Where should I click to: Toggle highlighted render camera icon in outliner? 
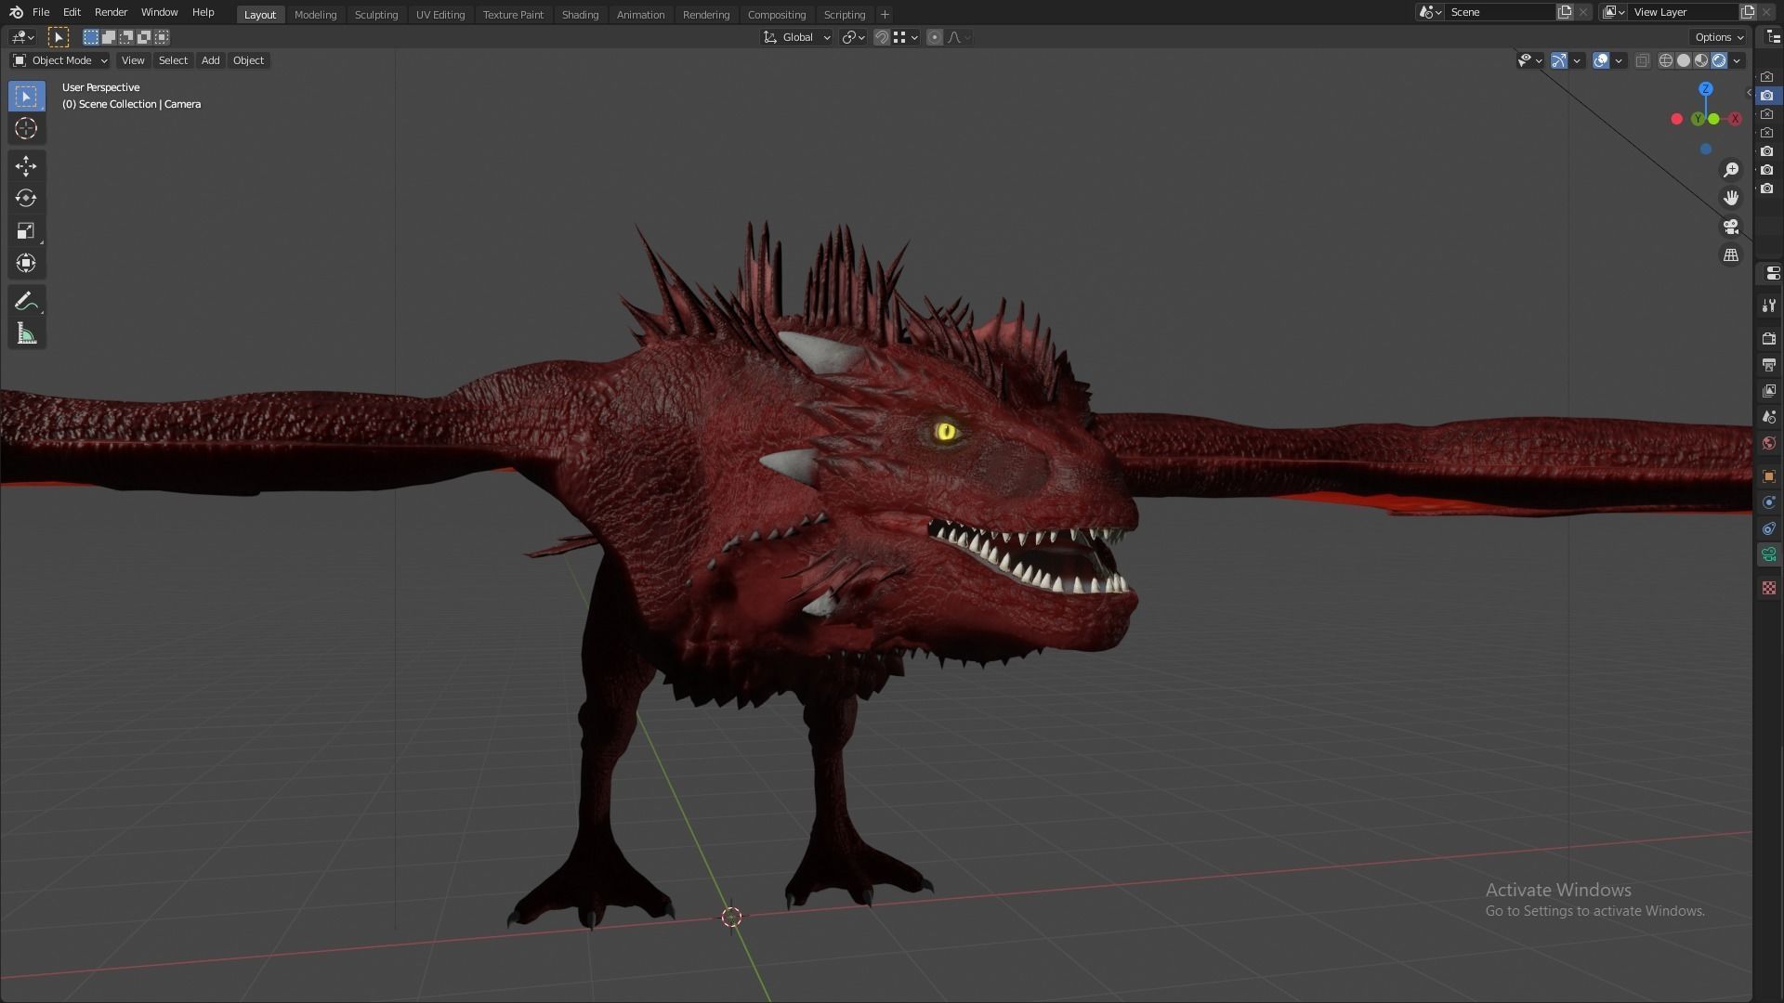[1767, 96]
